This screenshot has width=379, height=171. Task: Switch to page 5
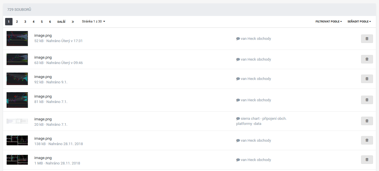(x=42, y=22)
